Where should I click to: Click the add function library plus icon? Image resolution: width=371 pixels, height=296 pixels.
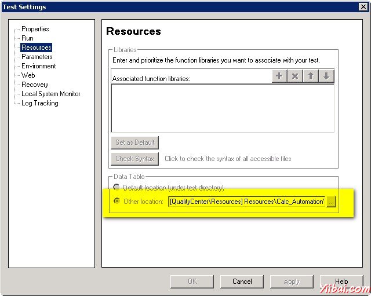tap(279, 76)
